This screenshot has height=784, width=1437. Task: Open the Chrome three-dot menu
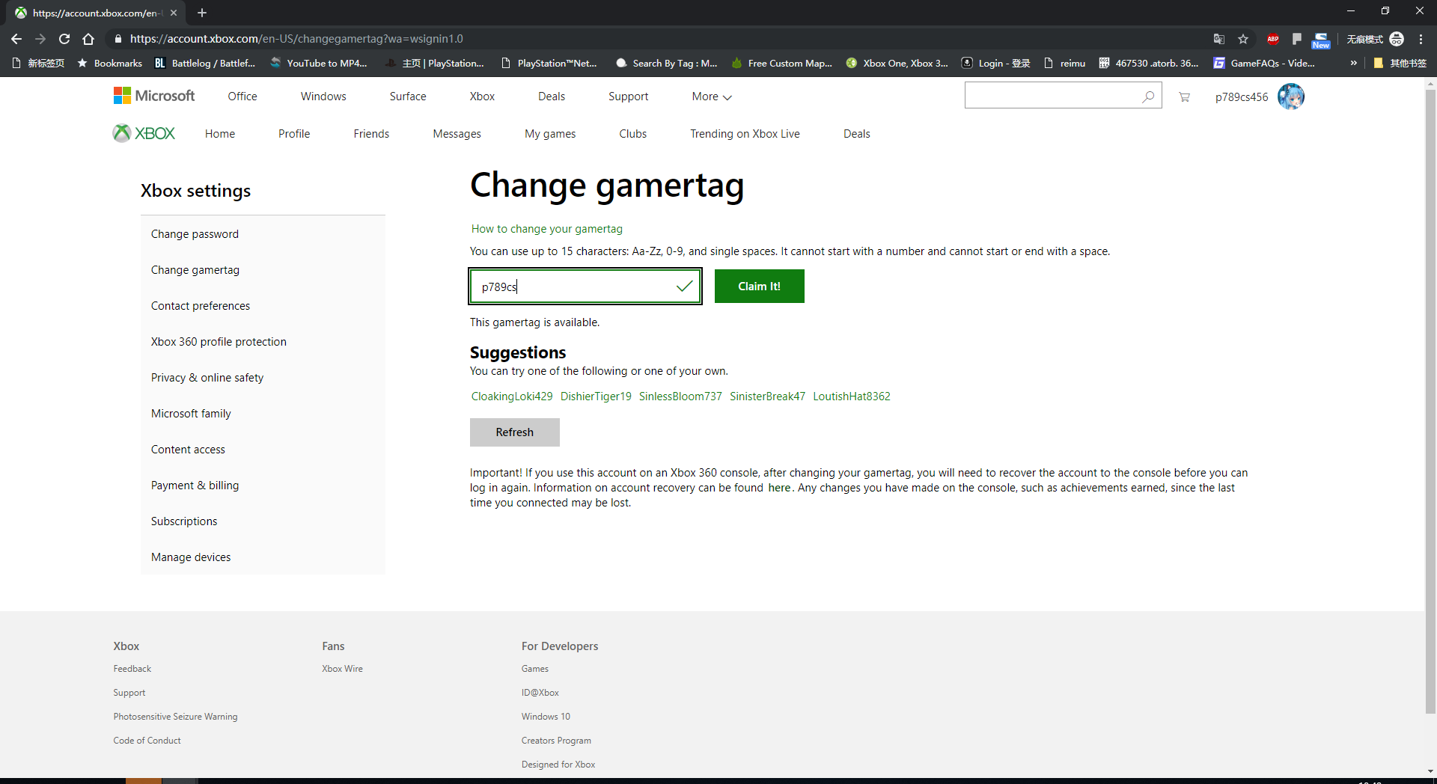(x=1421, y=39)
